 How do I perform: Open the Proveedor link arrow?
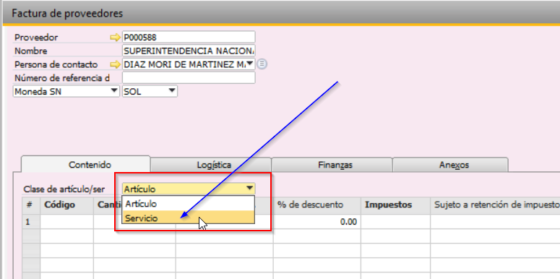[116, 37]
